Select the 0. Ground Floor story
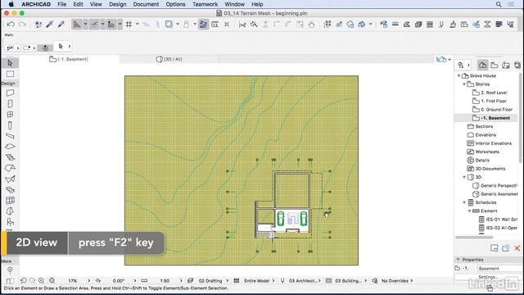524x295 pixels. click(x=496, y=109)
